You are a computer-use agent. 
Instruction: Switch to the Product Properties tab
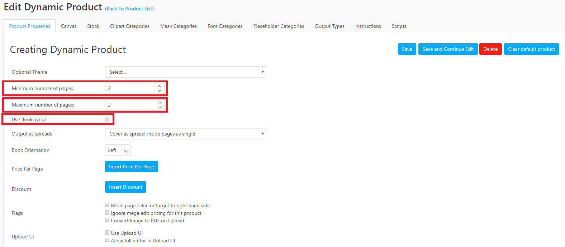click(x=30, y=26)
